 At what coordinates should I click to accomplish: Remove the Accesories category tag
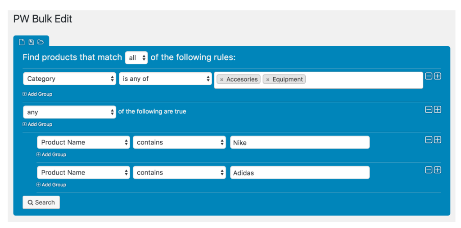[221, 79]
